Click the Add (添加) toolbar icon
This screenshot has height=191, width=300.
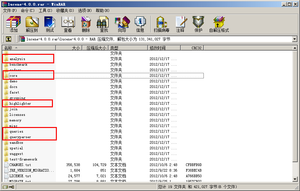pos(13,24)
